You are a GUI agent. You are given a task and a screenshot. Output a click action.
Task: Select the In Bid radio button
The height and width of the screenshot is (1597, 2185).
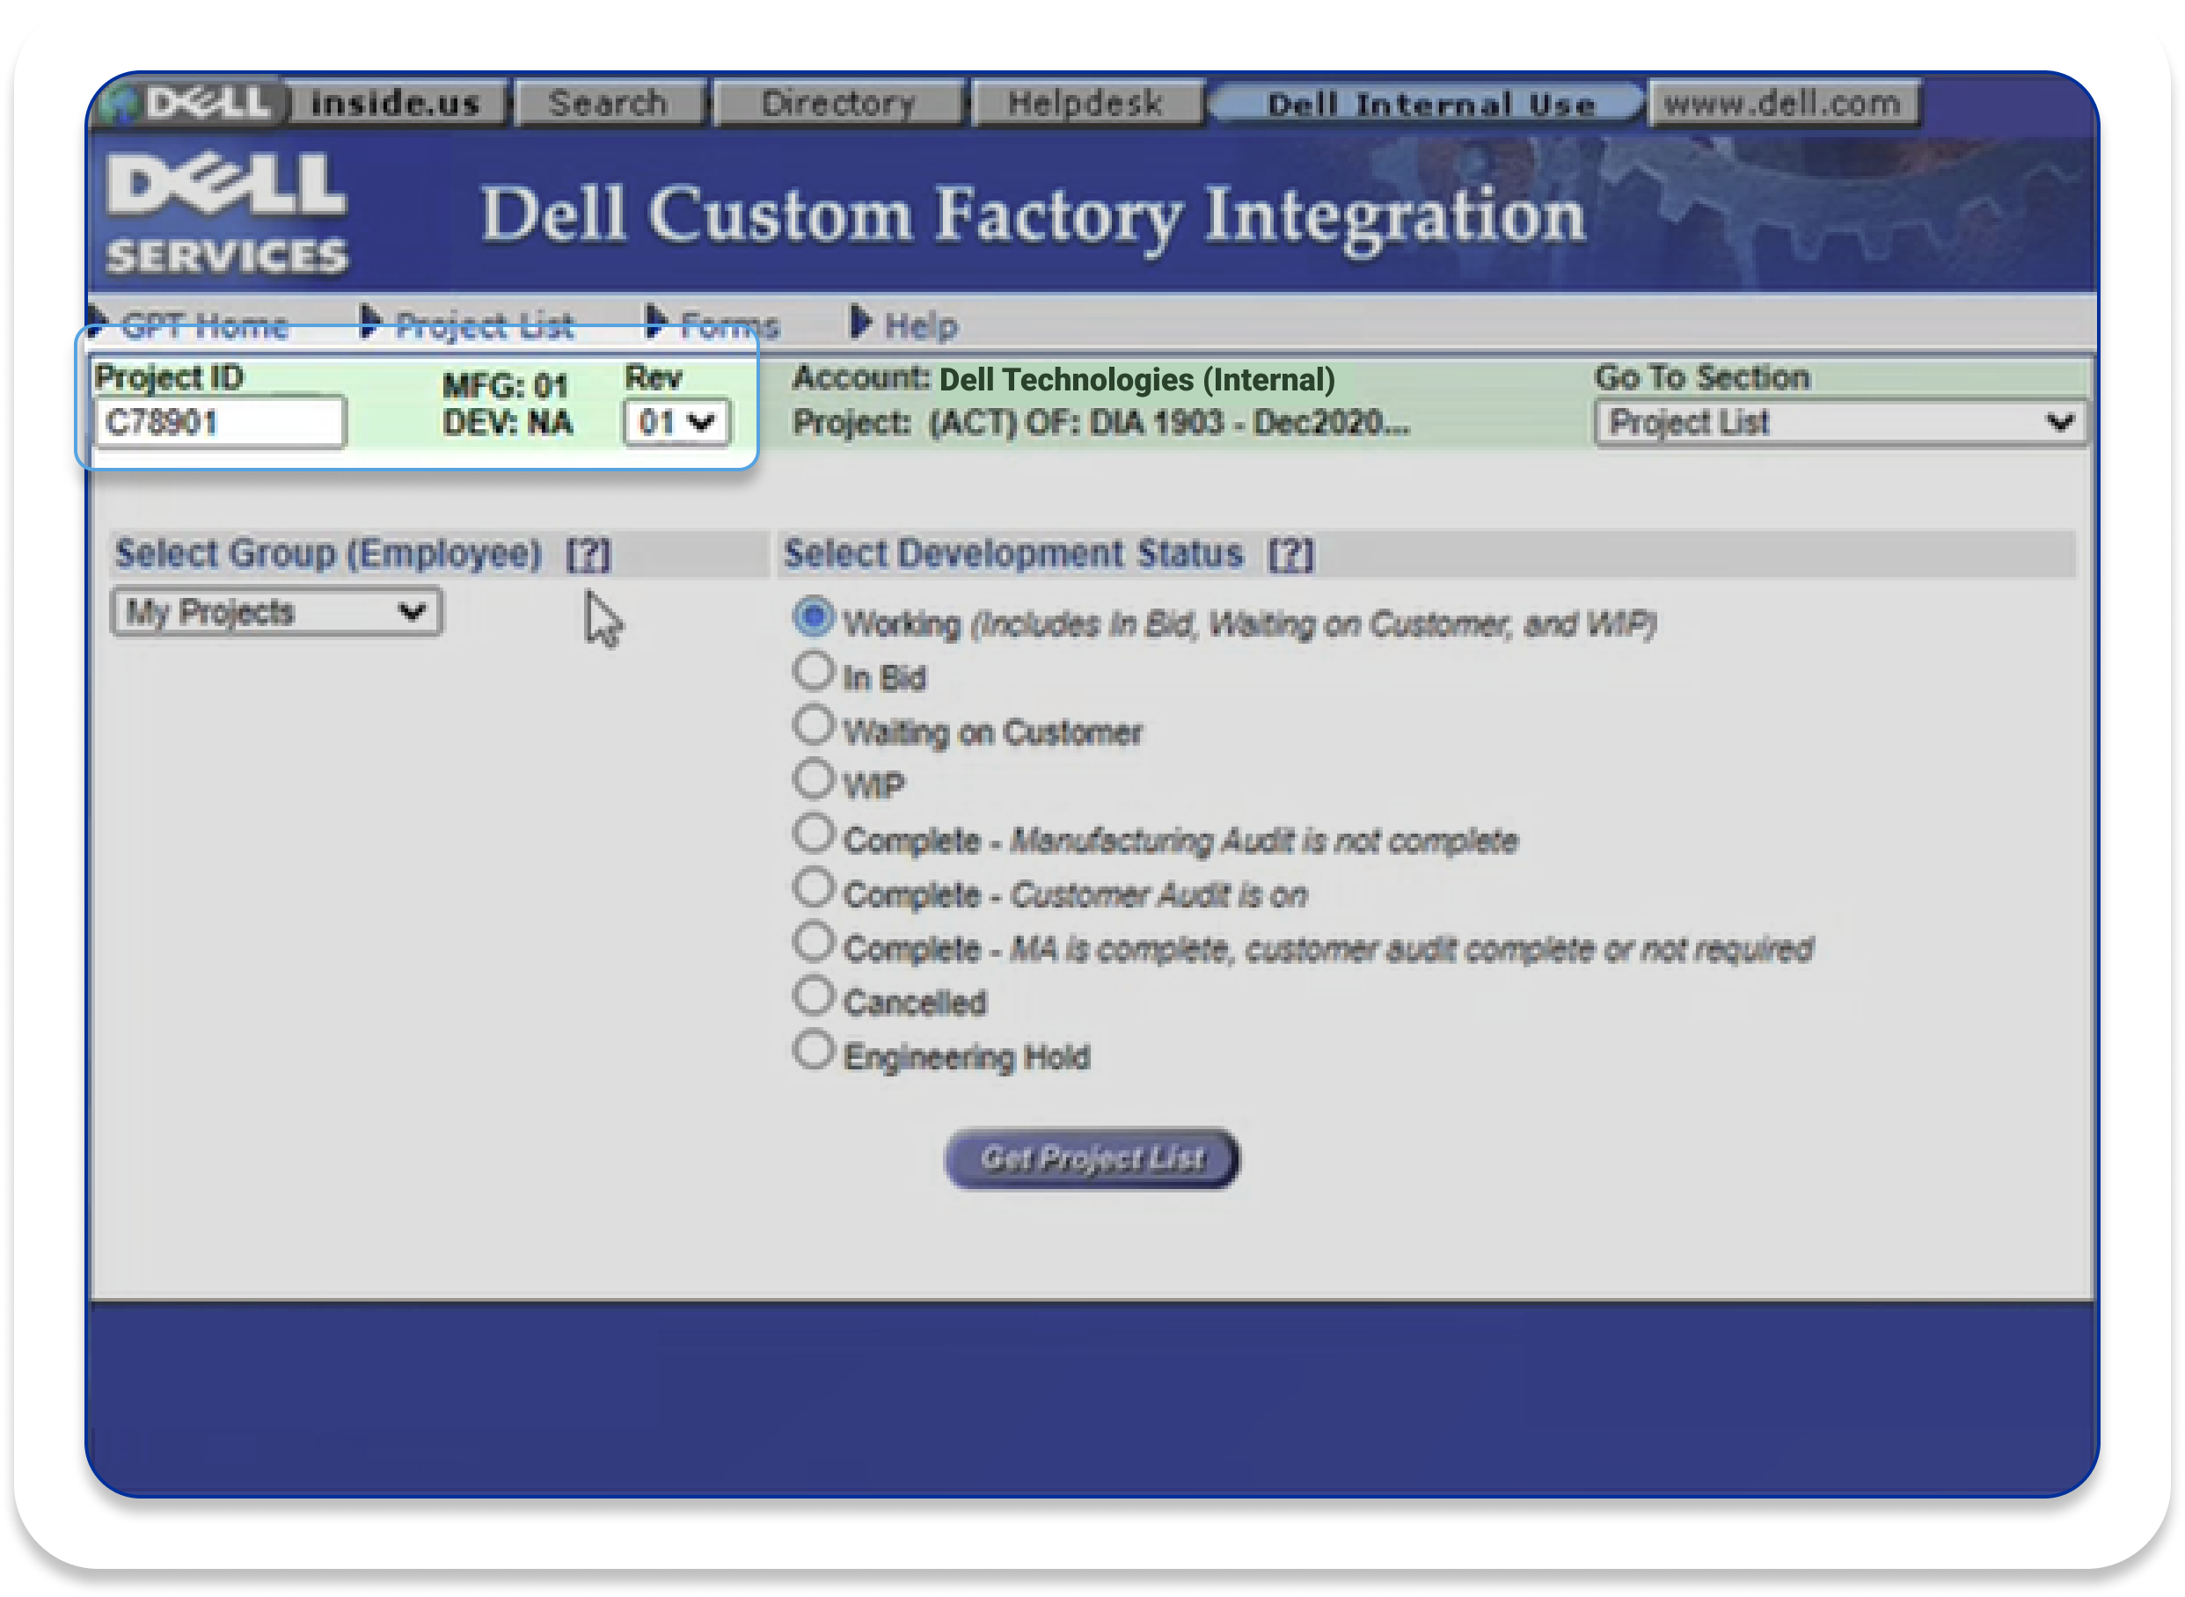pyautogui.click(x=814, y=672)
